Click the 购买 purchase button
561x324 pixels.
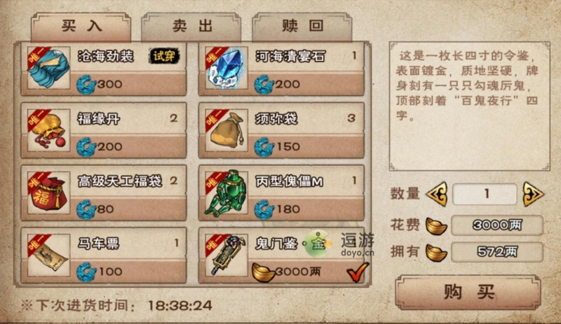(468, 293)
